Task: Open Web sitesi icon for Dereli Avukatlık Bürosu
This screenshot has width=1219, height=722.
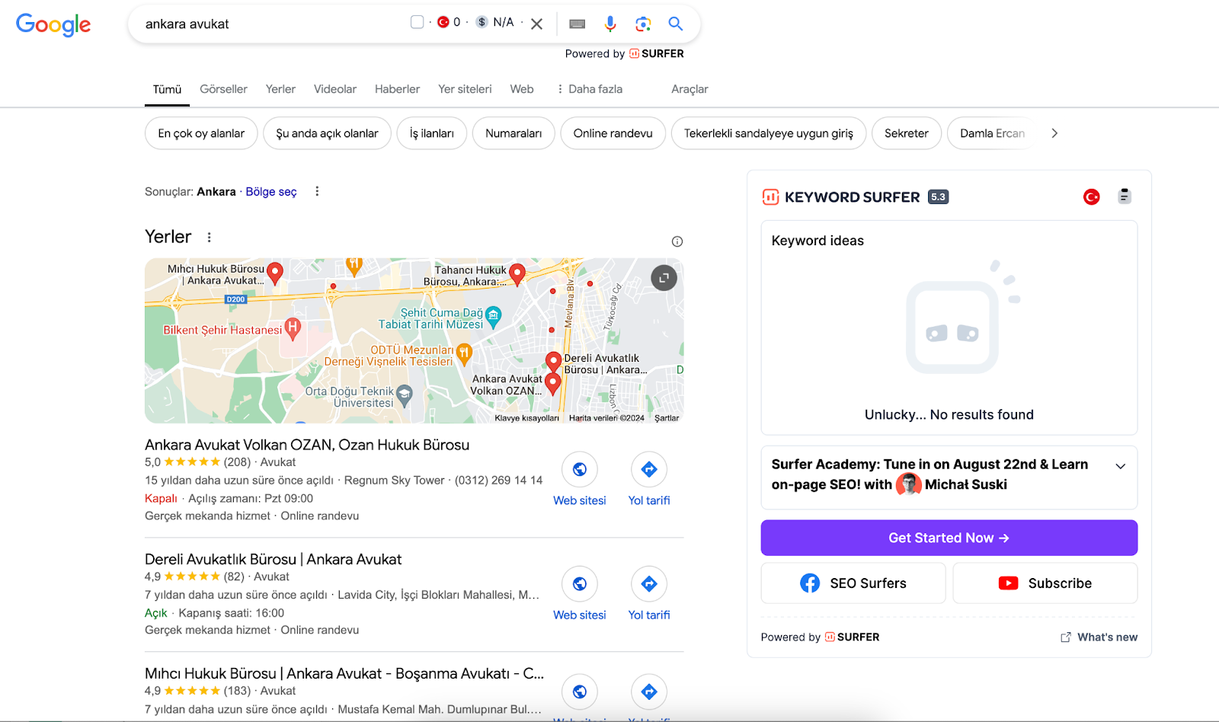Action: click(x=580, y=583)
